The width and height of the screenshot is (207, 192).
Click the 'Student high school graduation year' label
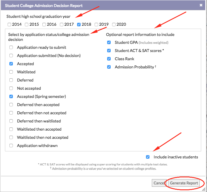39,17
